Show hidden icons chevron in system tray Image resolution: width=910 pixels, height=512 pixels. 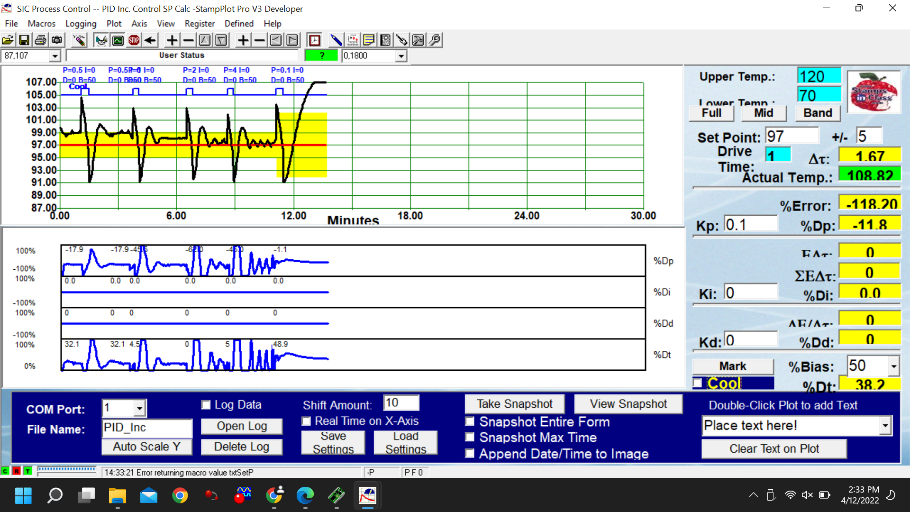753,495
